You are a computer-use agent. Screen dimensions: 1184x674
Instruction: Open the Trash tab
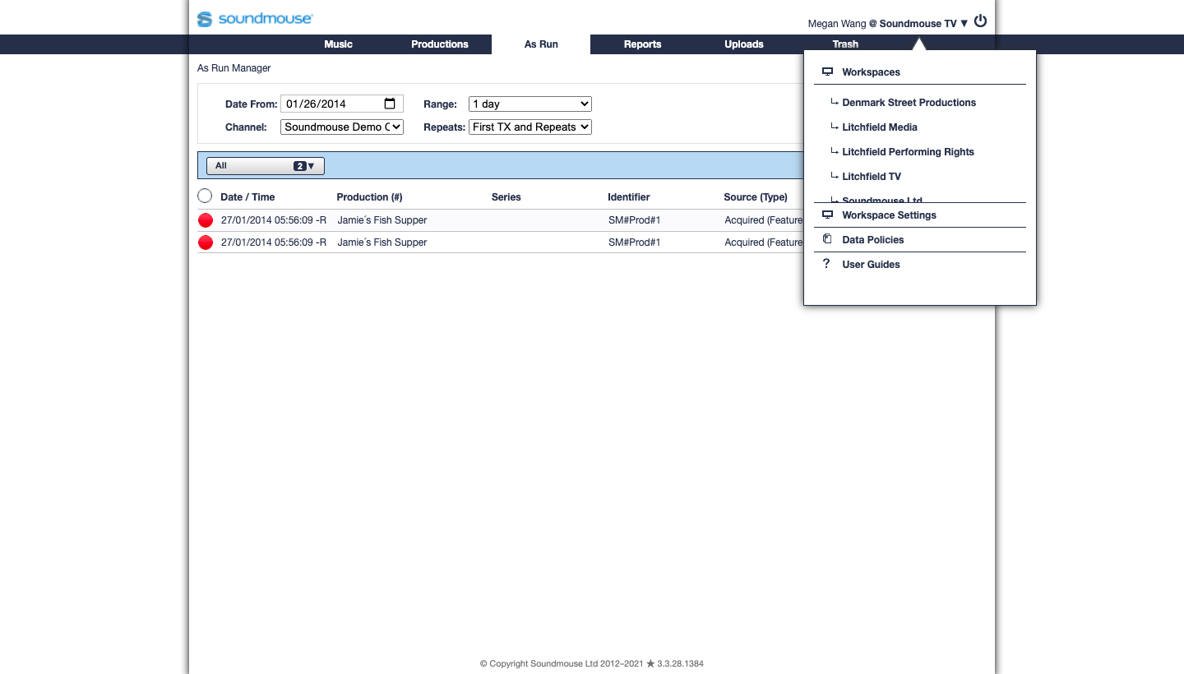845,44
